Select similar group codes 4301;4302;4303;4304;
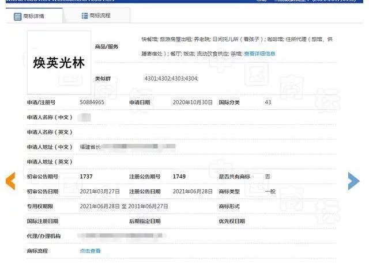 point(171,78)
